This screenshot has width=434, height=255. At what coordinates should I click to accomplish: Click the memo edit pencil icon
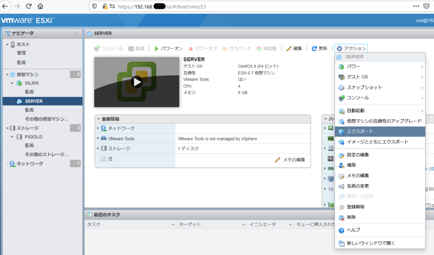pyautogui.click(x=278, y=160)
